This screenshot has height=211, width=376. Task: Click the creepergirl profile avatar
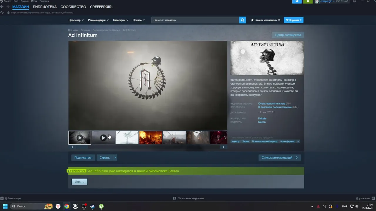point(317,1)
